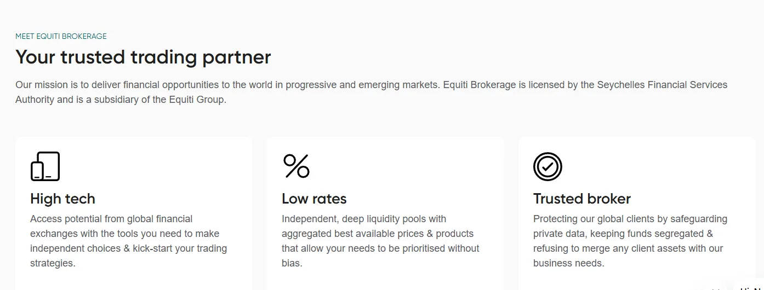The image size is (764, 290).
Task: Click the Your trusted trading partner headline
Action: click(x=143, y=57)
